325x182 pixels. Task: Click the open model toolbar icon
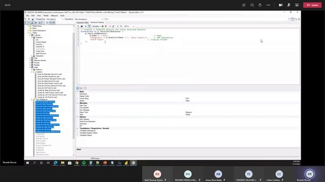point(26,19)
